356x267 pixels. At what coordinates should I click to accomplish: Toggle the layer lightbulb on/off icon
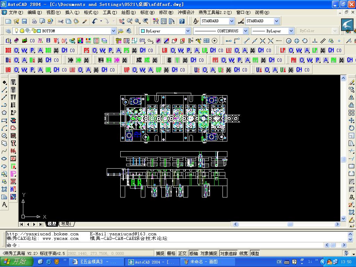point(16,31)
